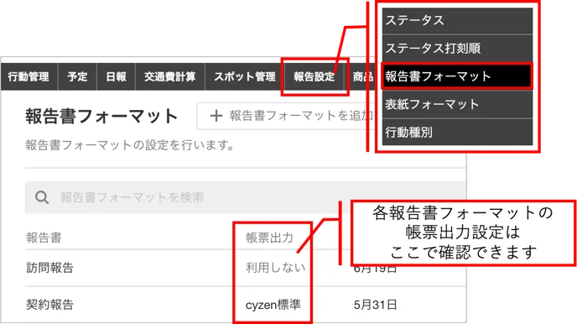Open the 行動管理 tab

(29, 76)
